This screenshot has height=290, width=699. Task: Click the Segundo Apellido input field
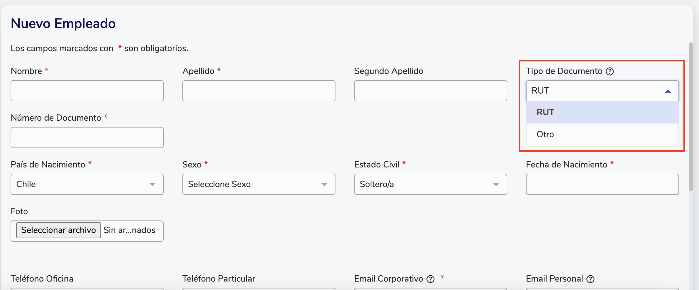tap(430, 91)
